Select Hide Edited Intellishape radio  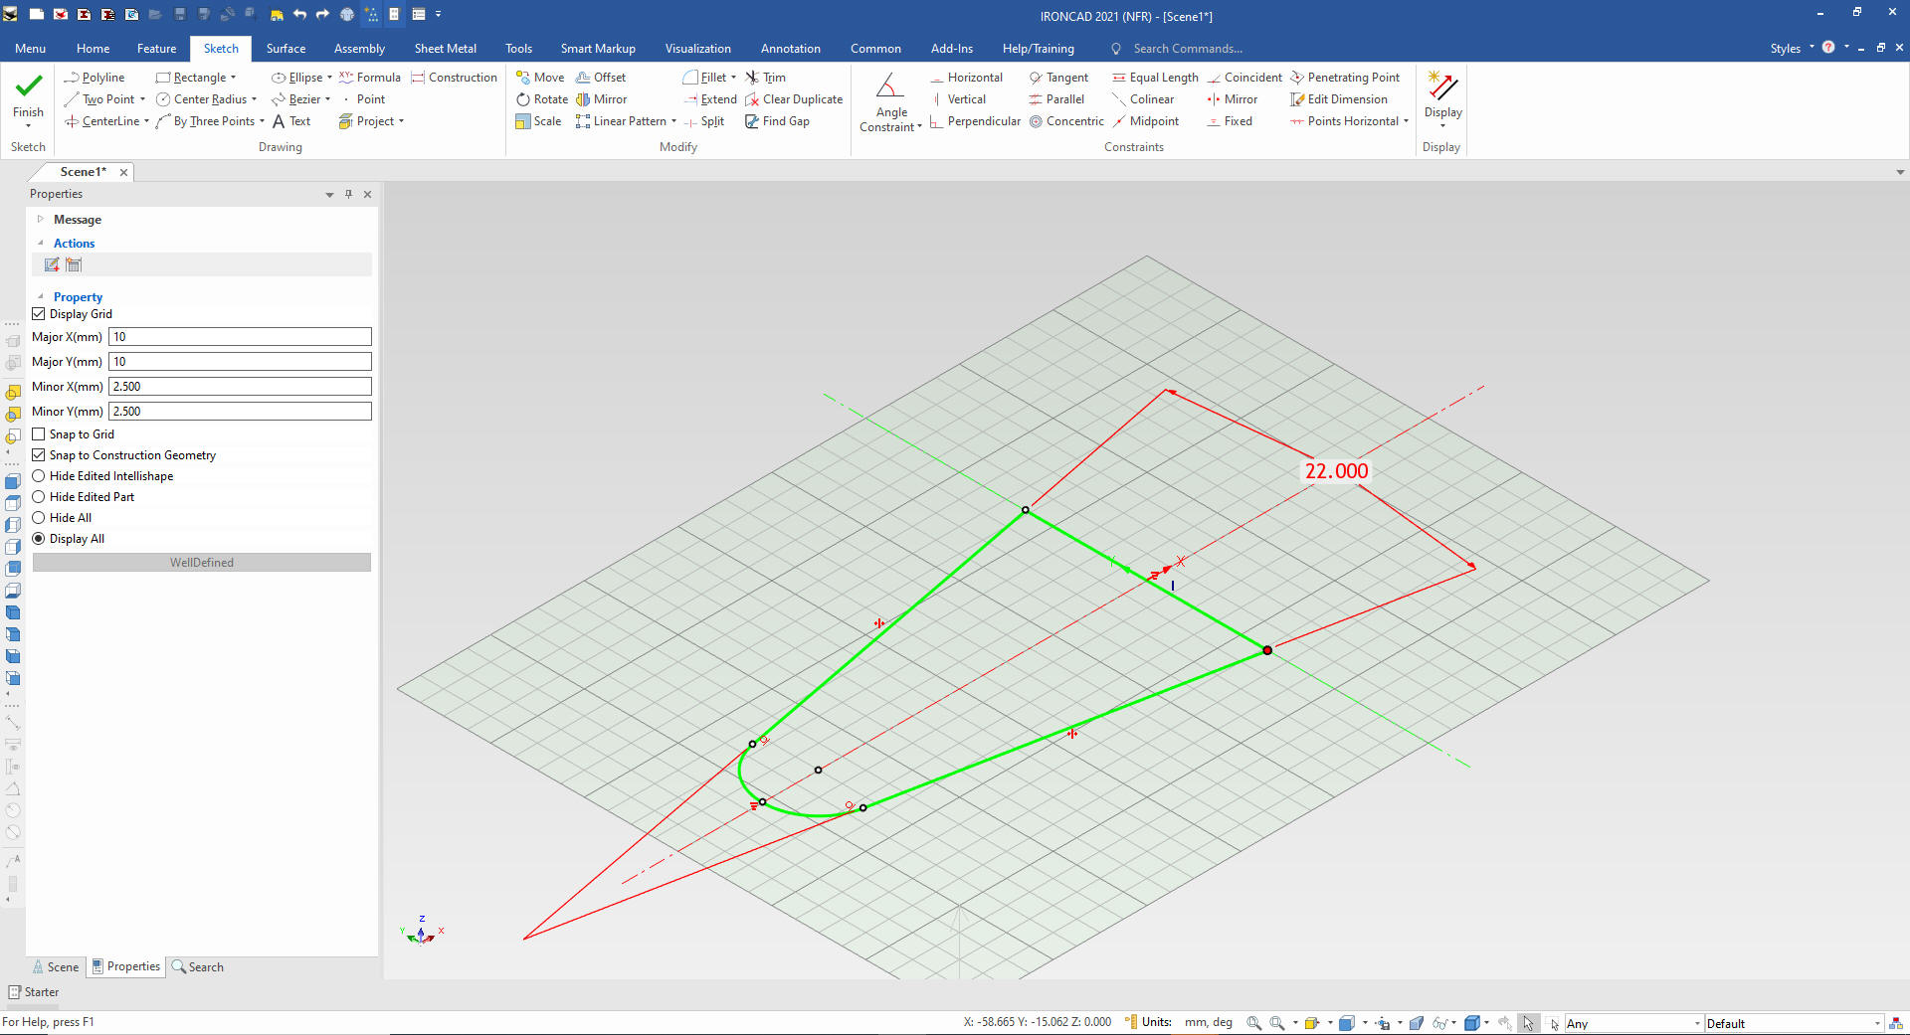(x=39, y=476)
